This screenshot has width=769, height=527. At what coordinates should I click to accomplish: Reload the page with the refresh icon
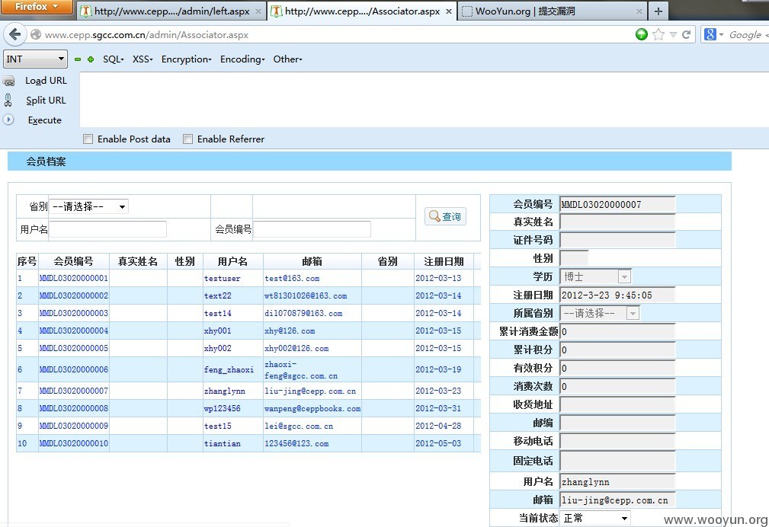(x=686, y=34)
